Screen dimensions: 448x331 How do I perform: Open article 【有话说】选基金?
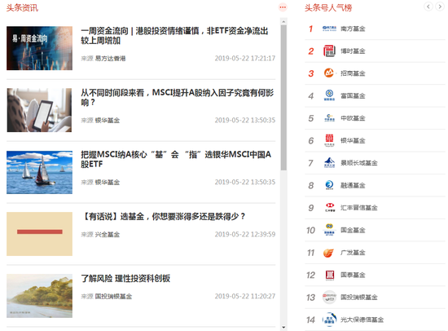[163, 216]
